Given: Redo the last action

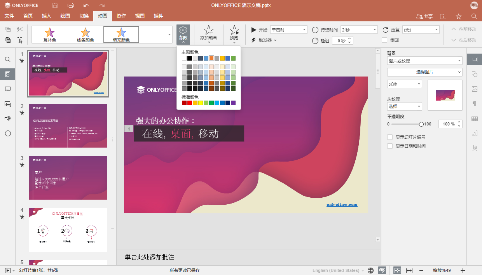Looking at the screenshot, I should (x=102, y=5).
